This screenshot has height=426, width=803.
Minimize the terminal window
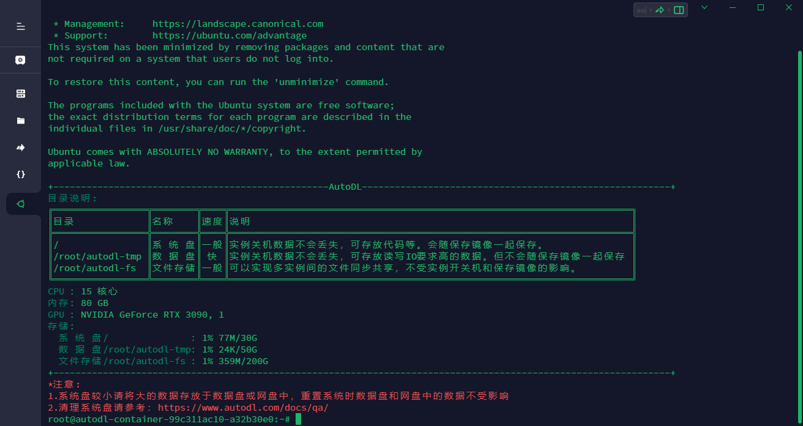point(733,7)
